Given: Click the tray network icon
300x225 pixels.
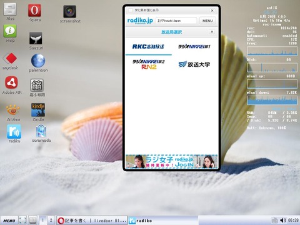Looking at the screenshot, I should tap(274, 220).
